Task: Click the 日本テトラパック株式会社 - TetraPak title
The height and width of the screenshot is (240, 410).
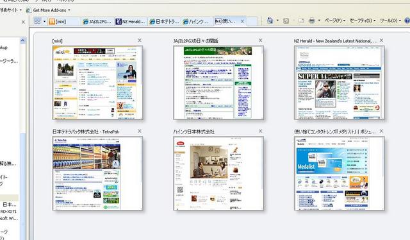Action: [86, 132]
